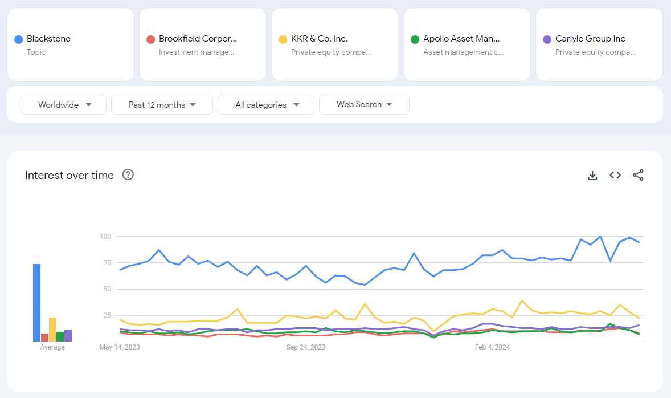Open the Interest over time help icon
The width and height of the screenshot is (671, 398).
tap(128, 175)
